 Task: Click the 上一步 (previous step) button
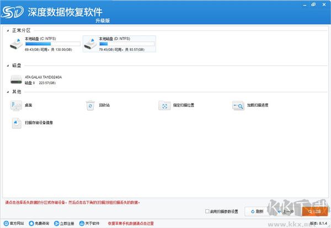coord(285,211)
